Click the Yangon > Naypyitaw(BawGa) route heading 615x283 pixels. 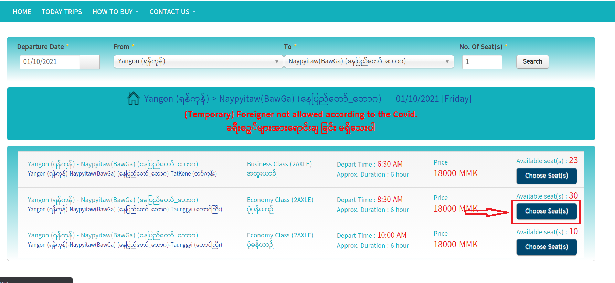[262, 99]
